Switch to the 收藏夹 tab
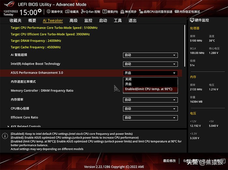Screen dimensions: 228x170 click(x=15, y=21)
